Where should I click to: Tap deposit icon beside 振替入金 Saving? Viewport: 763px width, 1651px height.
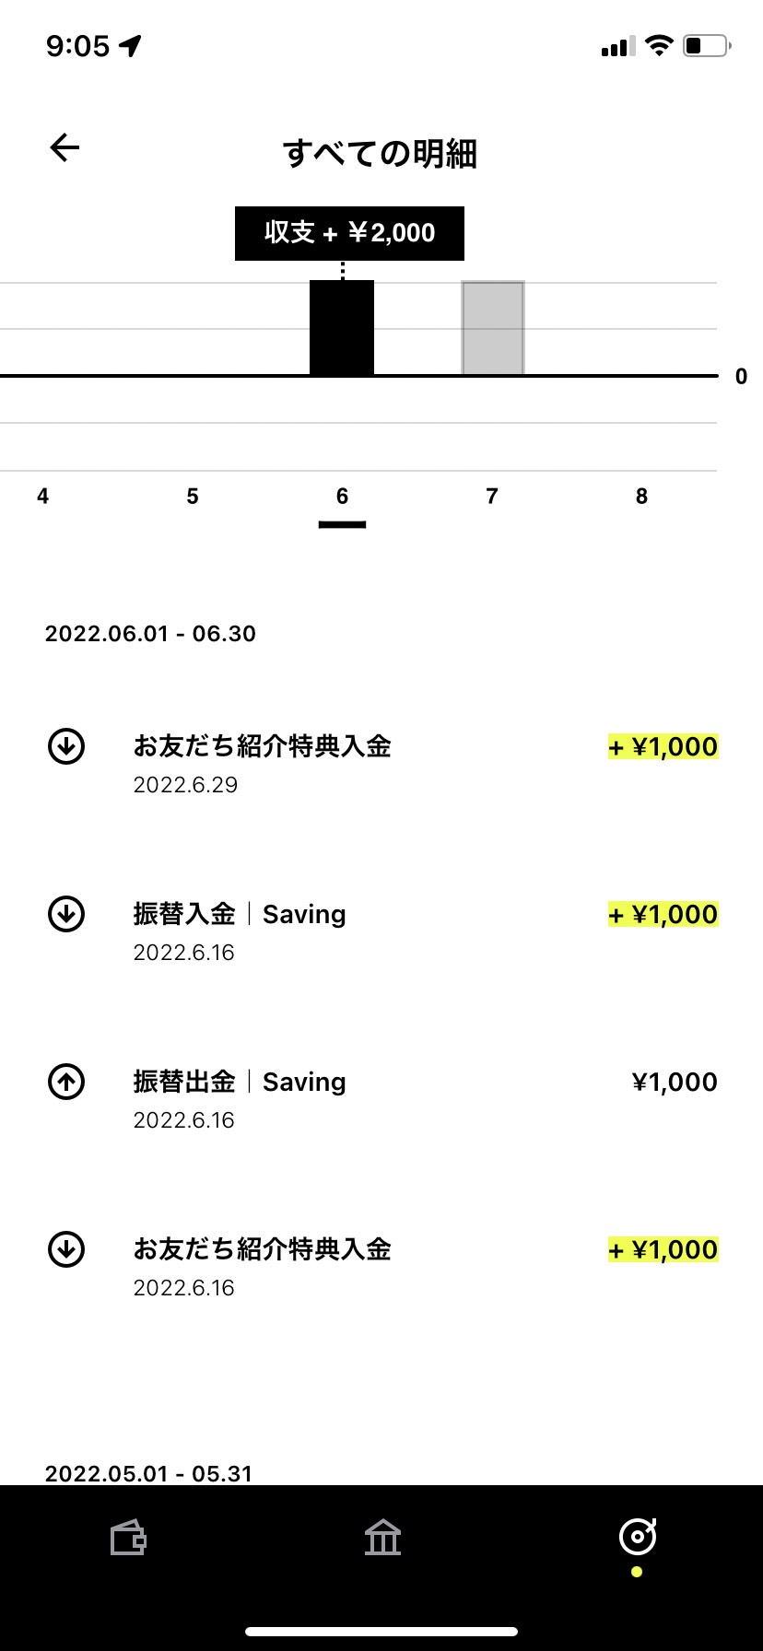(66, 914)
